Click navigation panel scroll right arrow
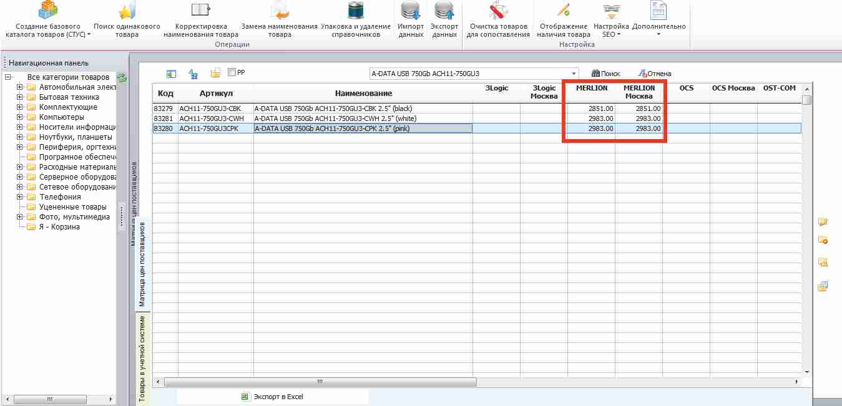The height and width of the screenshot is (406, 842). click(112, 399)
